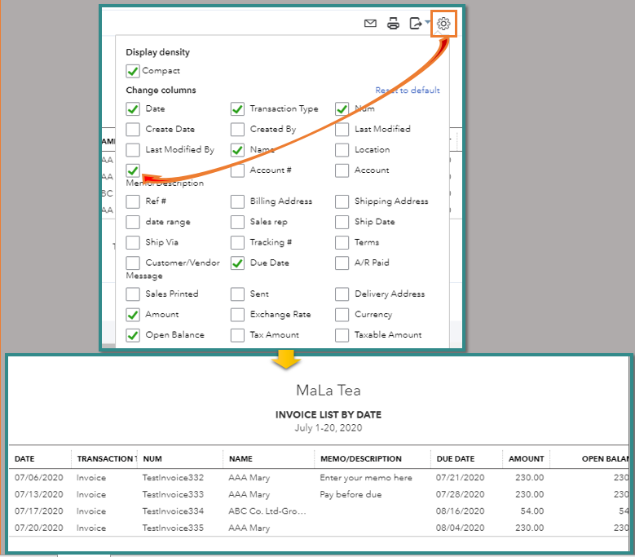Click the TRANSACTION TYPE column header
The width and height of the screenshot is (635, 557).
[x=107, y=458]
